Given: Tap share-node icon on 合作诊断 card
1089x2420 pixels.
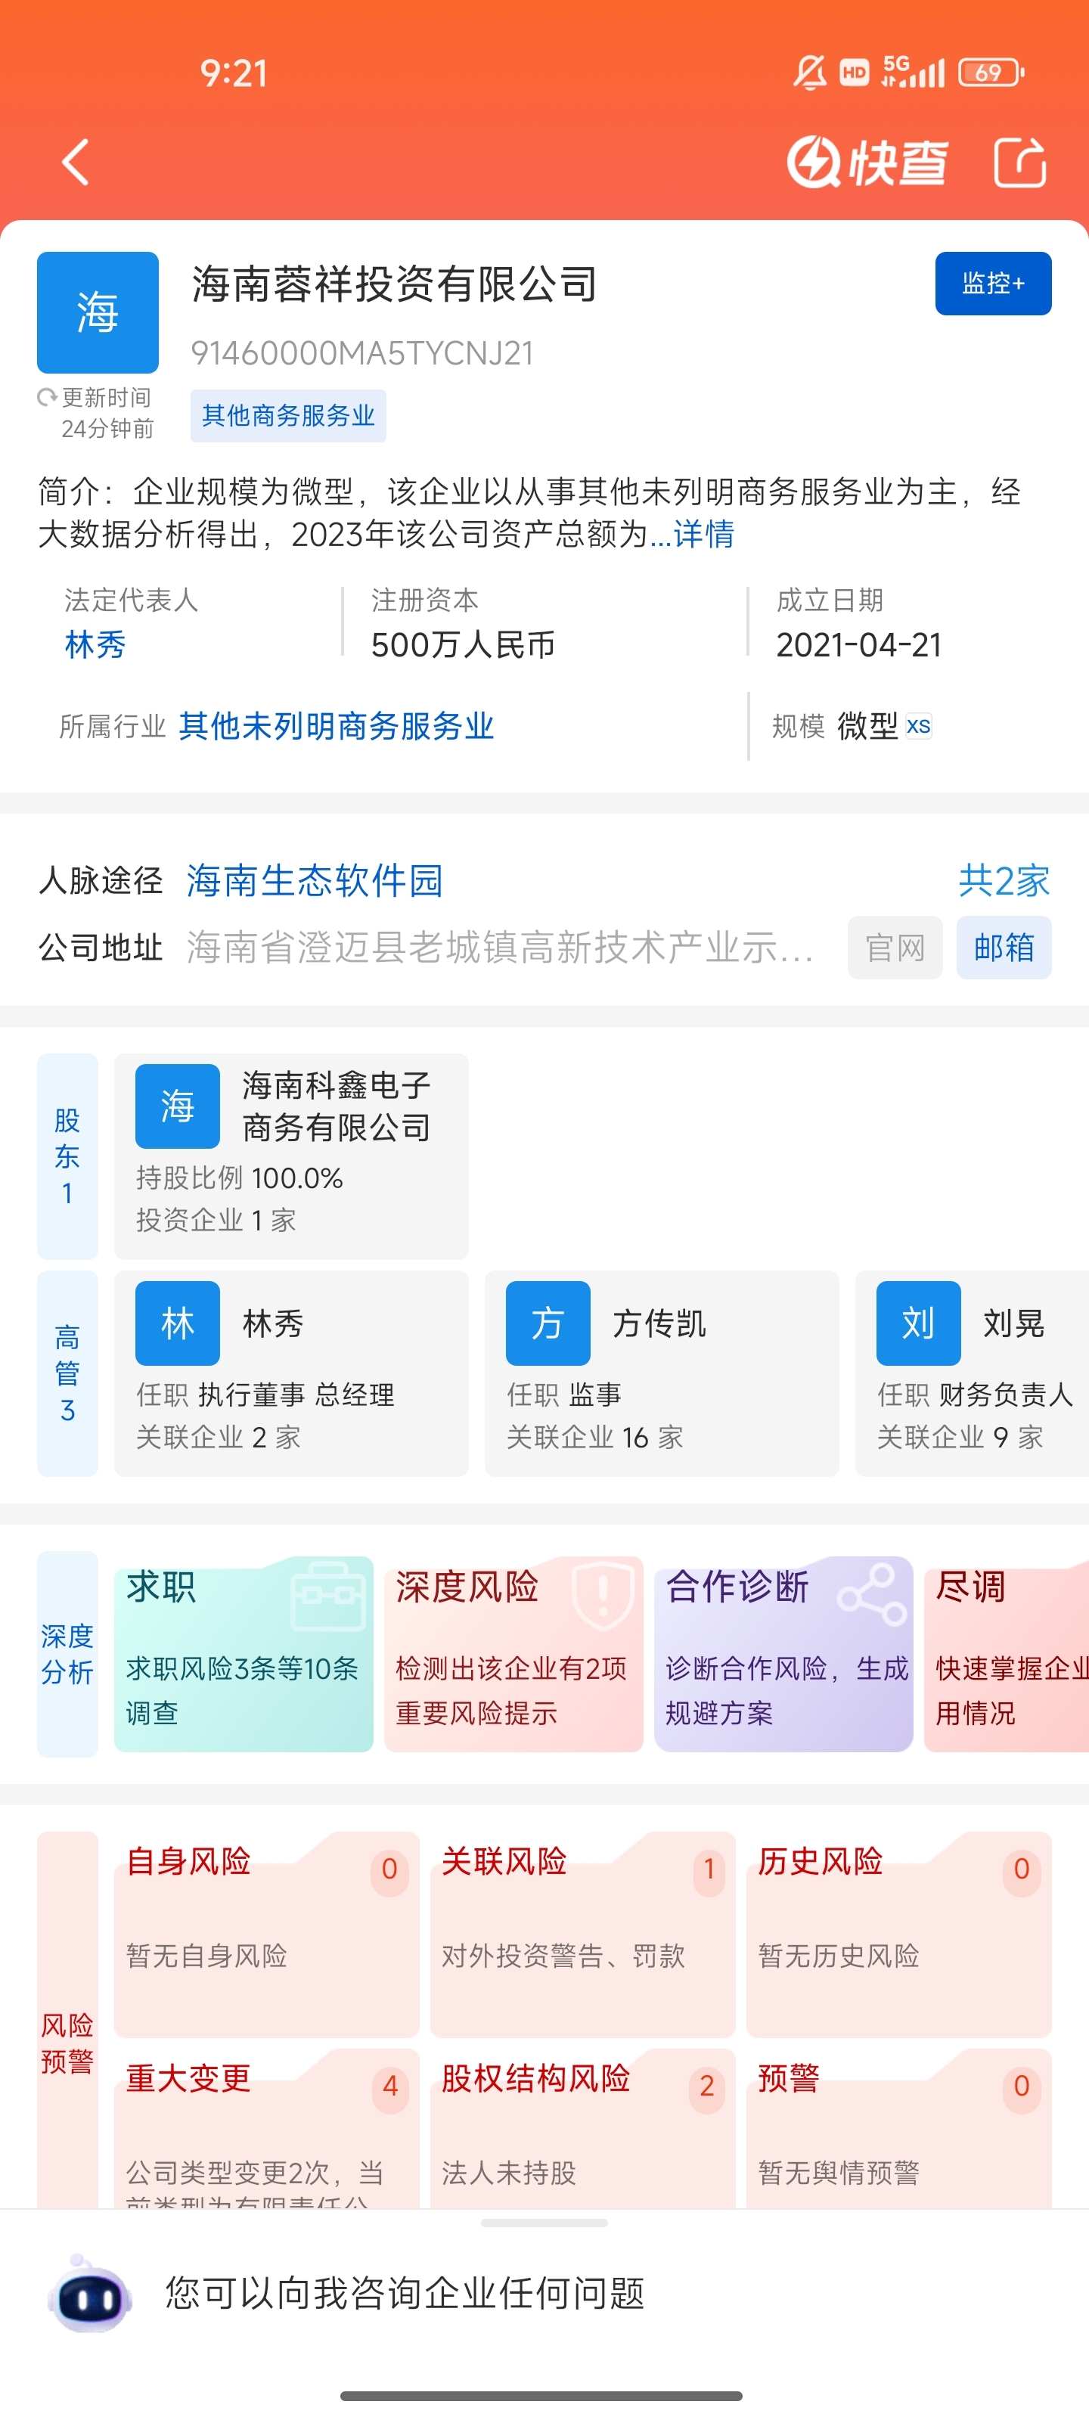Looking at the screenshot, I should (x=872, y=1594).
